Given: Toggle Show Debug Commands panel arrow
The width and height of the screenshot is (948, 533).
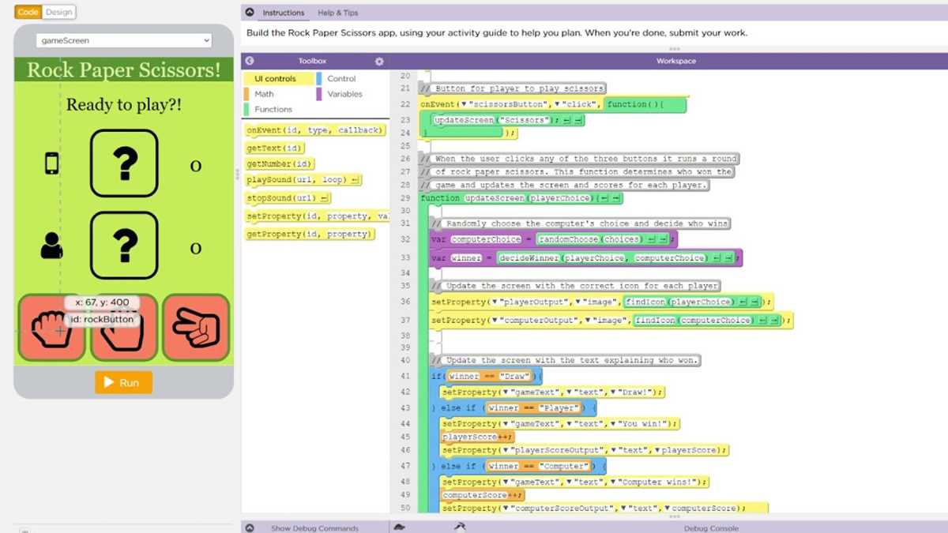Looking at the screenshot, I should pos(250,527).
